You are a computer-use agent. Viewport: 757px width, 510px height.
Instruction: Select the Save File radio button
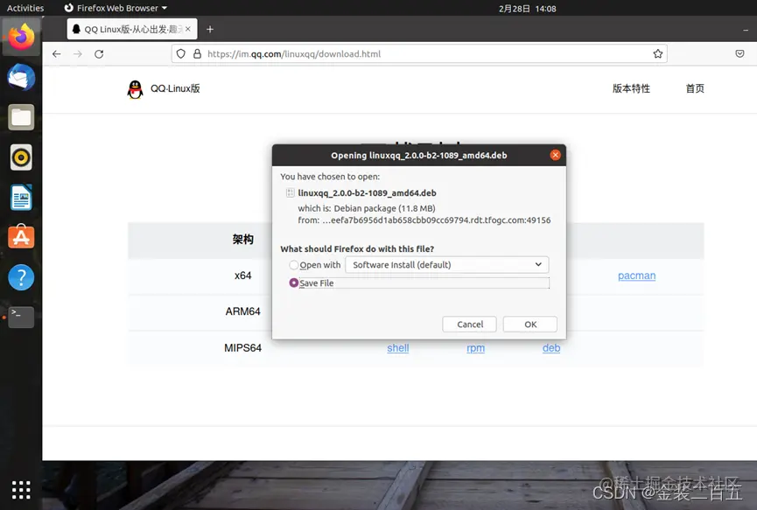(293, 283)
